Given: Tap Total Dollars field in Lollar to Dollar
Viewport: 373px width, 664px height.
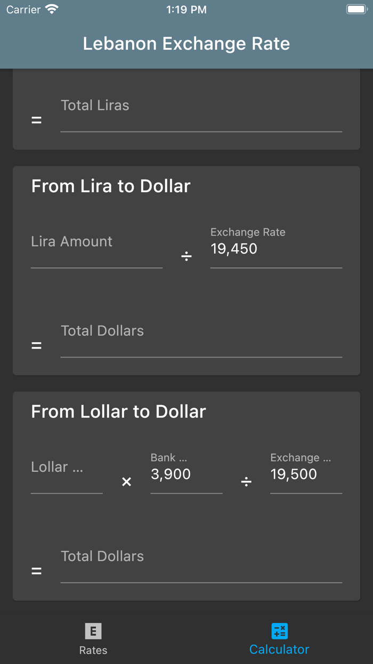Looking at the screenshot, I should [201, 565].
